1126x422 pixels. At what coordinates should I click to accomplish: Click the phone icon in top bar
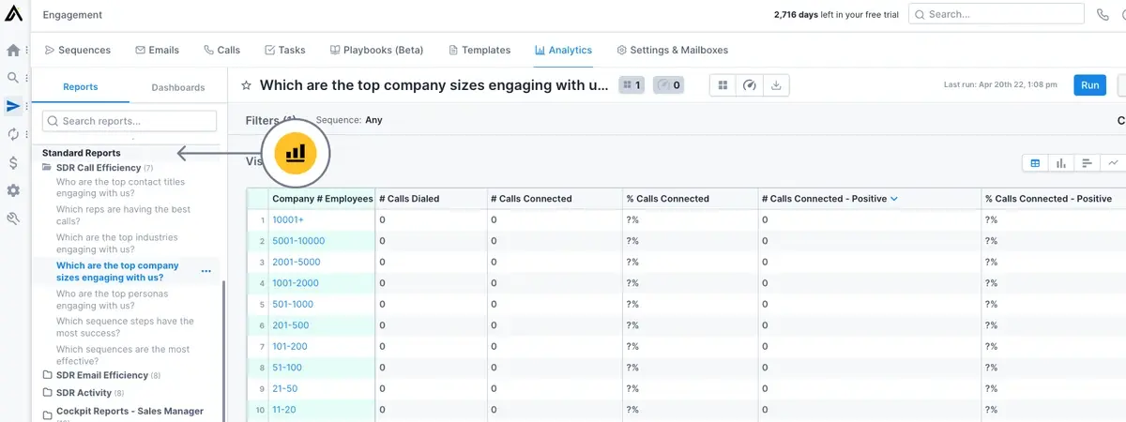(1102, 15)
